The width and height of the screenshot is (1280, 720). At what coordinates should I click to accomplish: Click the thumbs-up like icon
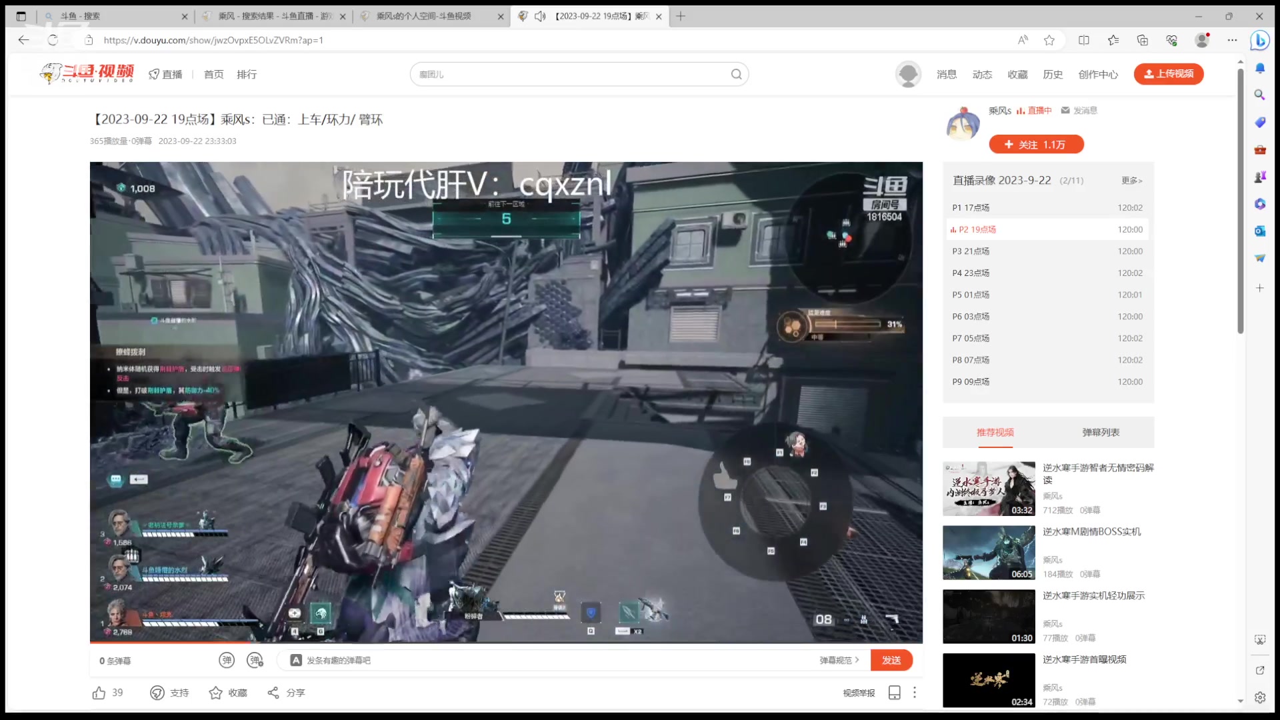coord(99,693)
